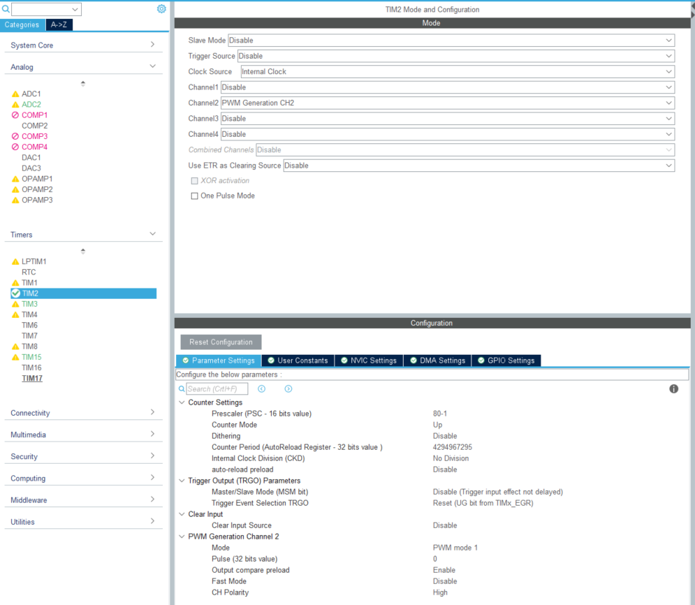Open Use ETR as Clearing Source dropdown
The image size is (695, 605).
click(x=479, y=166)
